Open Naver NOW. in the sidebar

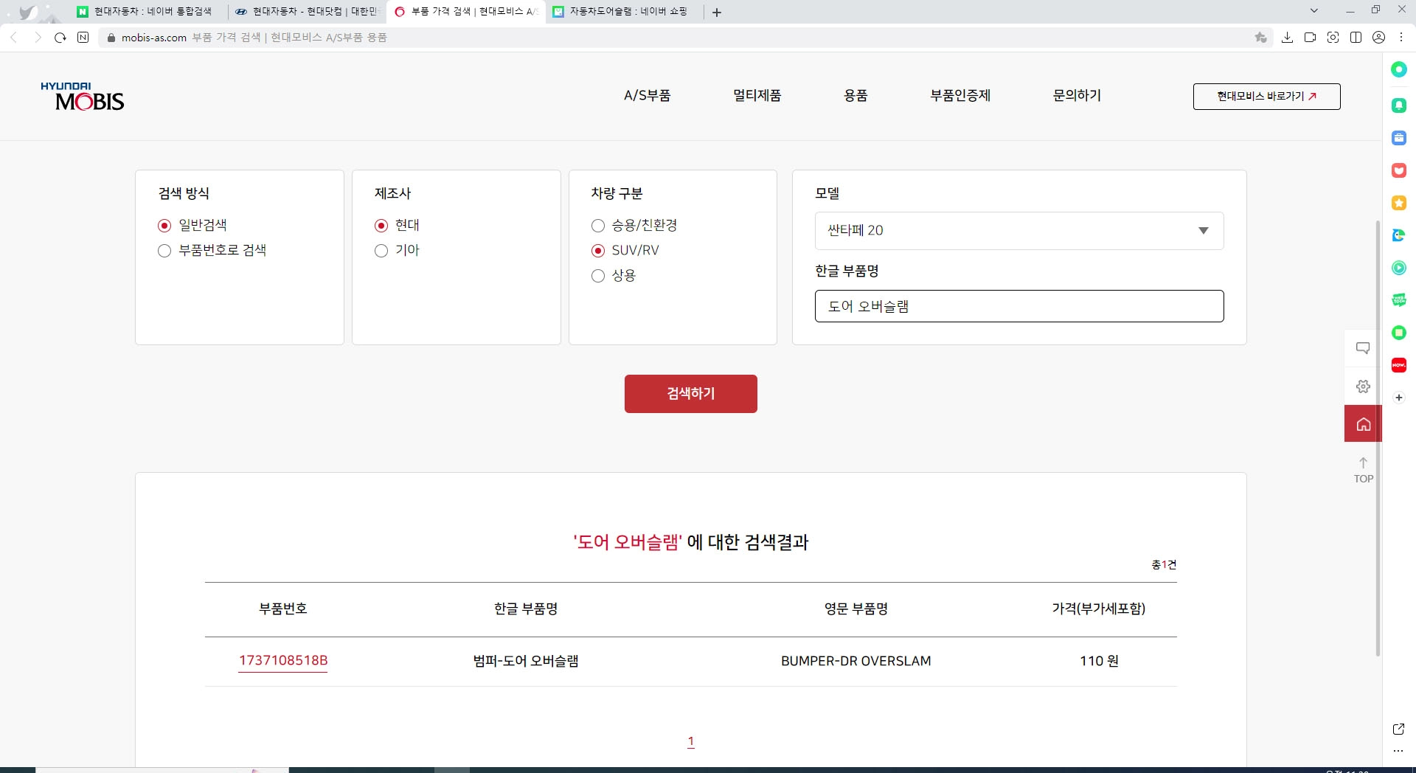tap(1399, 364)
